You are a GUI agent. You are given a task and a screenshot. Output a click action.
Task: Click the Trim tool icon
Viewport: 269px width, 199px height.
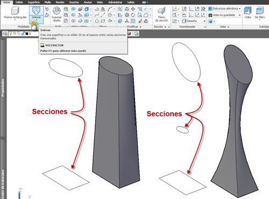click(x=146, y=9)
